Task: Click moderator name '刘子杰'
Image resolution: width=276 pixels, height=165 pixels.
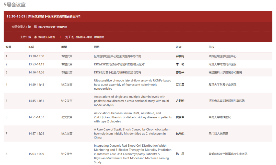Action: (69, 37)
